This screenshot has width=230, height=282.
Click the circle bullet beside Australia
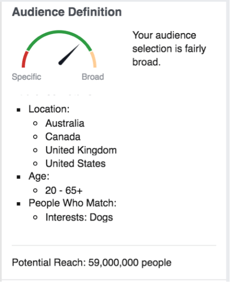(x=35, y=123)
